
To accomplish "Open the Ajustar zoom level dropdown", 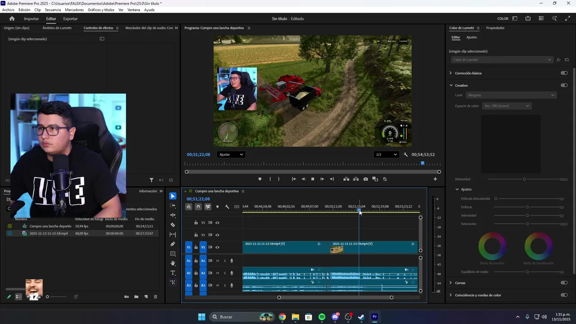I will [231, 154].
